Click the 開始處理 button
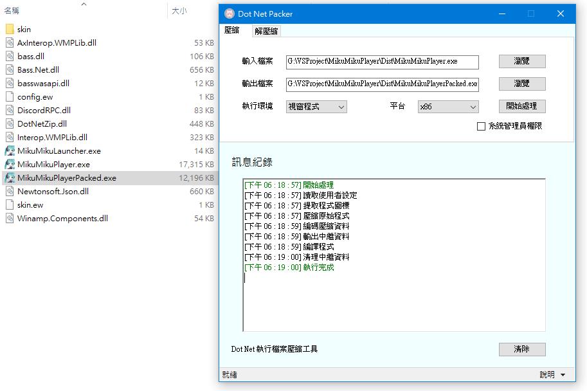This screenshot has height=391, width=587. click(522, 106)
